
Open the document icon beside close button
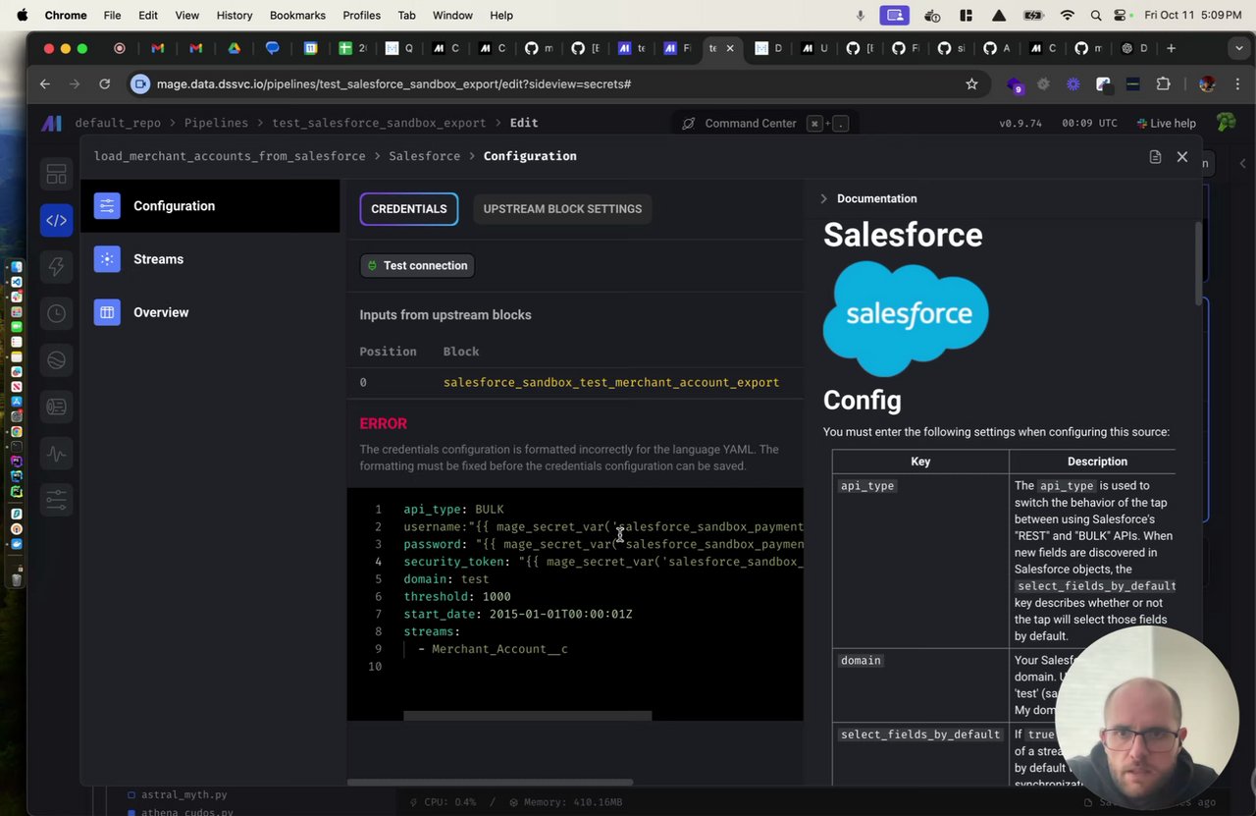pyautogui.click(x=1155, y=157)
